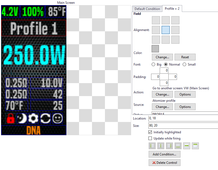The image size is (218, 170).
Task: Center control horizontally using alignment icon
Action: pyautogui.click(x=161, y=146)
